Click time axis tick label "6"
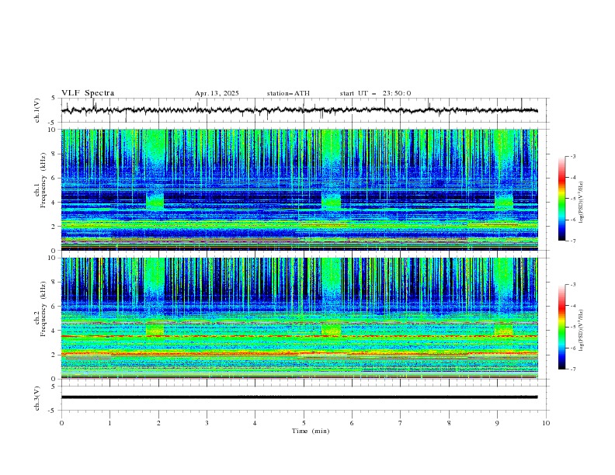 pyautogui.click(x=352, y=423)
